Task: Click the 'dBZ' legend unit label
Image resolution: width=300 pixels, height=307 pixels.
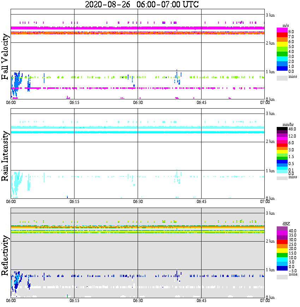Action: pyautogui.click(x=286, y=224)
